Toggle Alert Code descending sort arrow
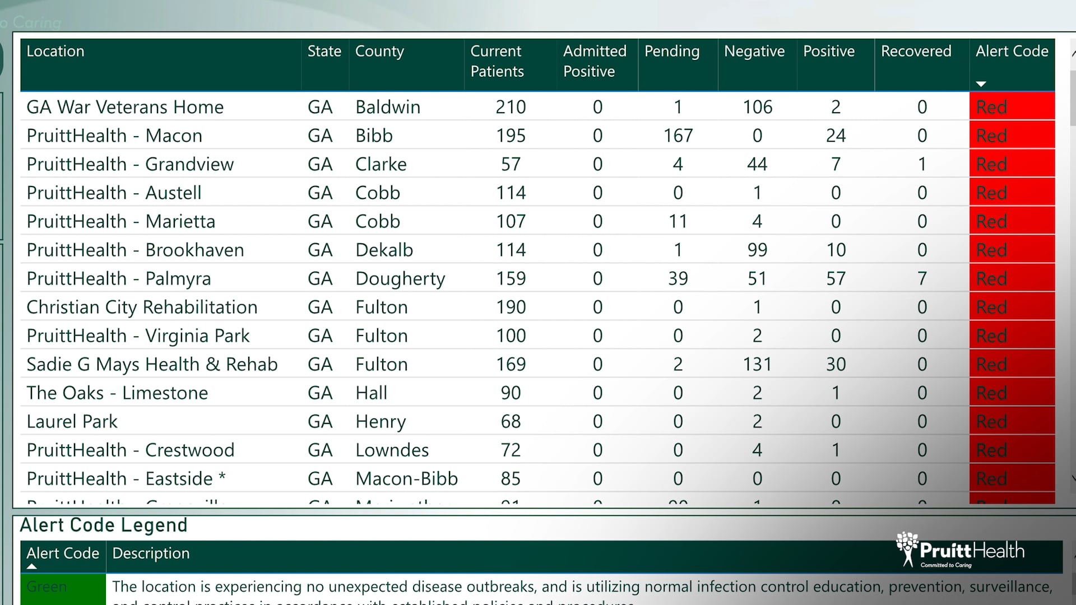The image size is (1076, 605). 981,84
